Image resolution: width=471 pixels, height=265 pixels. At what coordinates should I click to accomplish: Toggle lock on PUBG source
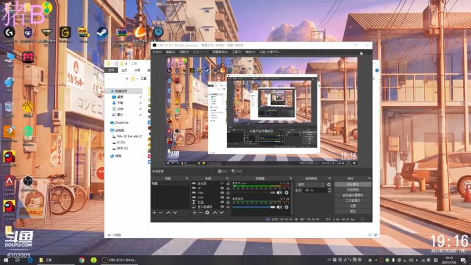(x=228, y=193)
